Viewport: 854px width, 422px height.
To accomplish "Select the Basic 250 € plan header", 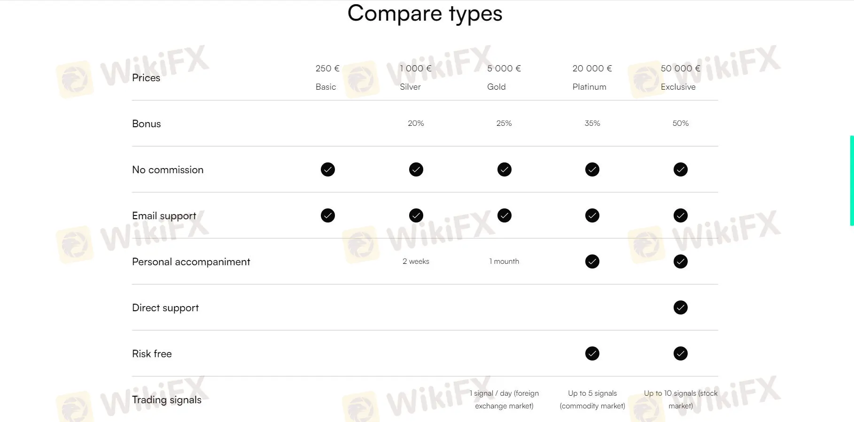I will (x=327, y=77).
